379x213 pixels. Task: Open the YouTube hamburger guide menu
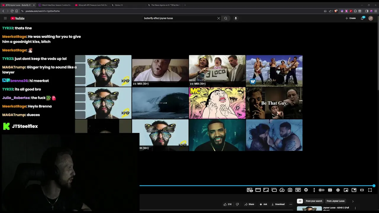5,18
